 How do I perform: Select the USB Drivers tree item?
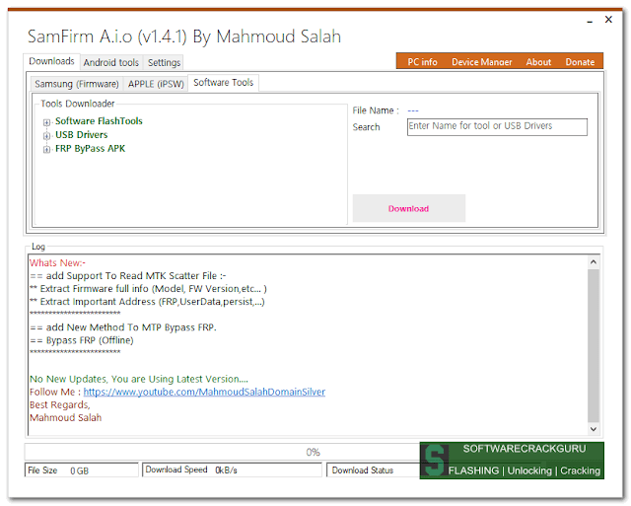(81, 135)
